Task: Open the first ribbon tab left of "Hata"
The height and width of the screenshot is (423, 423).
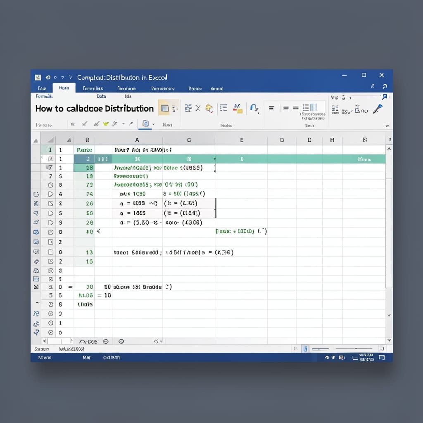Action: [x=42, y=88]
